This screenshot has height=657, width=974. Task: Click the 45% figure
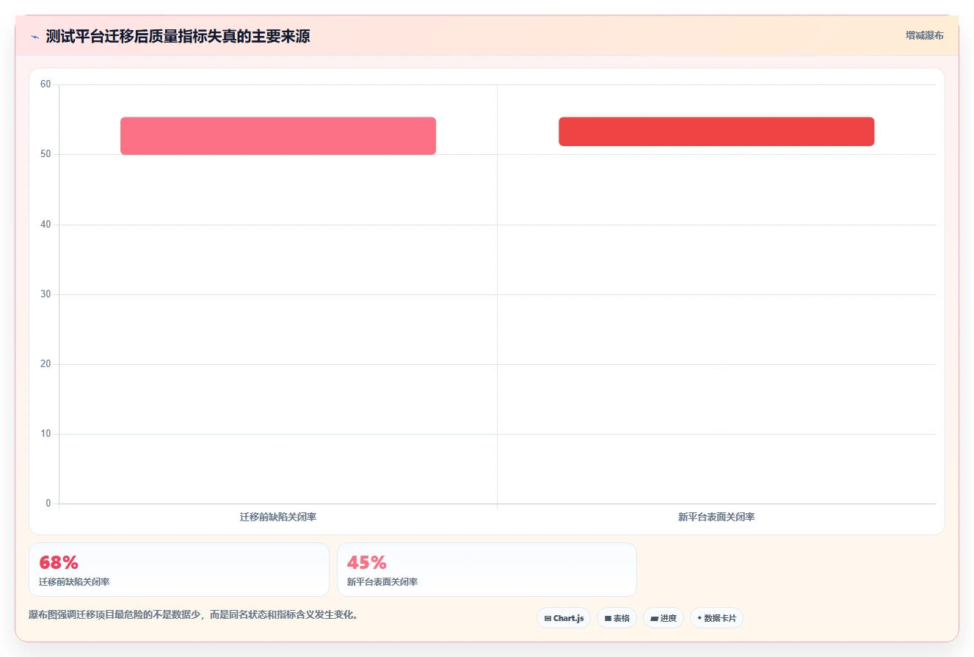366,562
